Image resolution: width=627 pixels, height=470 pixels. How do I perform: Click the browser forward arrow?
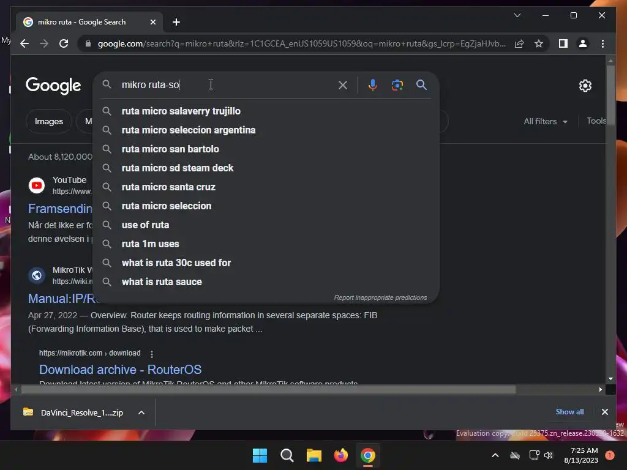[44, 43]
